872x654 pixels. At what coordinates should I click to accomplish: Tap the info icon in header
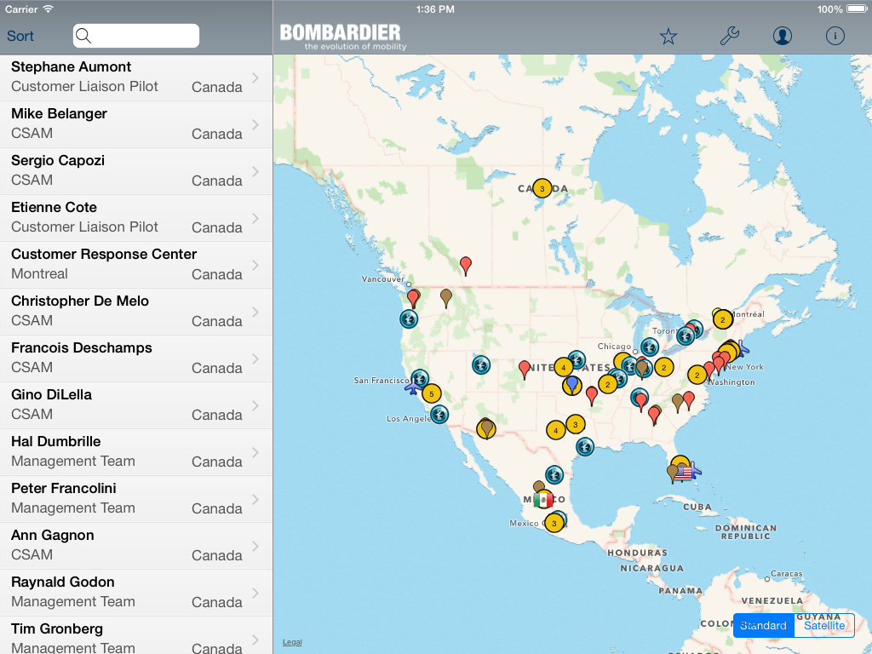pos(835,36)
